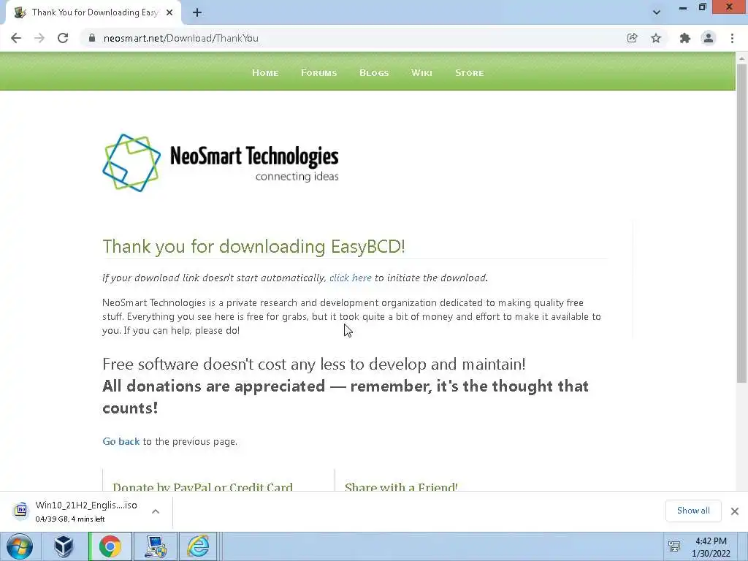
Task: Click the 'click here' download link
Action: (x=350, y=278)
